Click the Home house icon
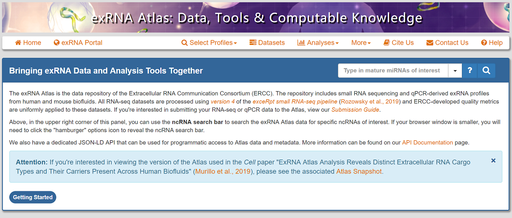 (18, 43)
